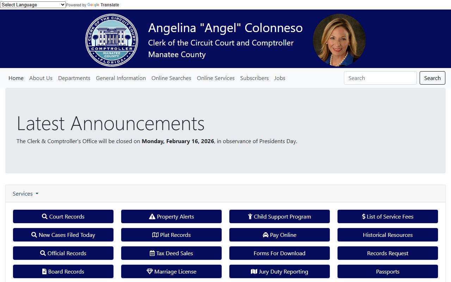The image size is (451, 282).
Task: Click the dollar sign icon on List of Service Fees
Action: tap(364, 216)
